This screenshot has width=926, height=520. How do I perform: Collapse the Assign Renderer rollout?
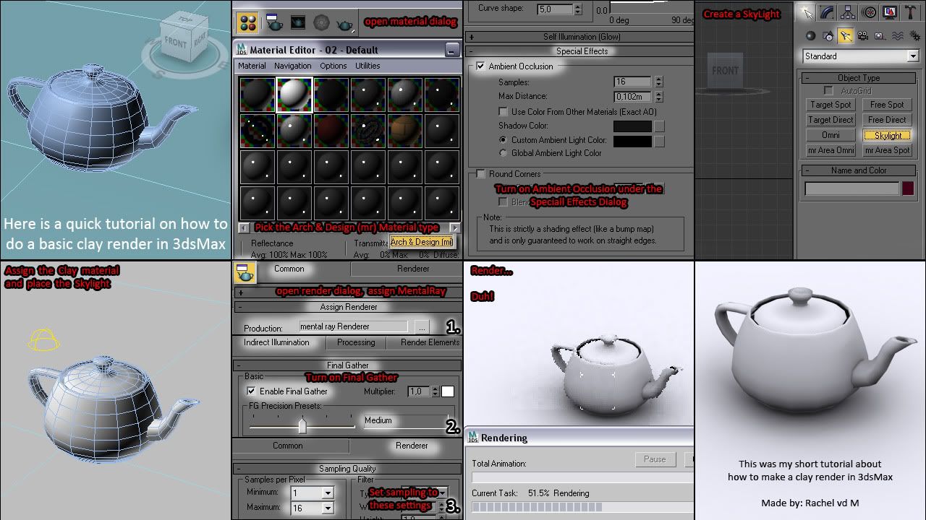[x=348, y=307]
